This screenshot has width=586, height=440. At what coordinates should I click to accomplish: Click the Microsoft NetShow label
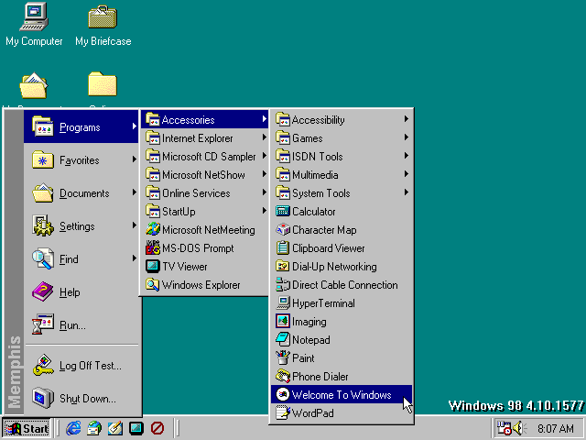203,175
